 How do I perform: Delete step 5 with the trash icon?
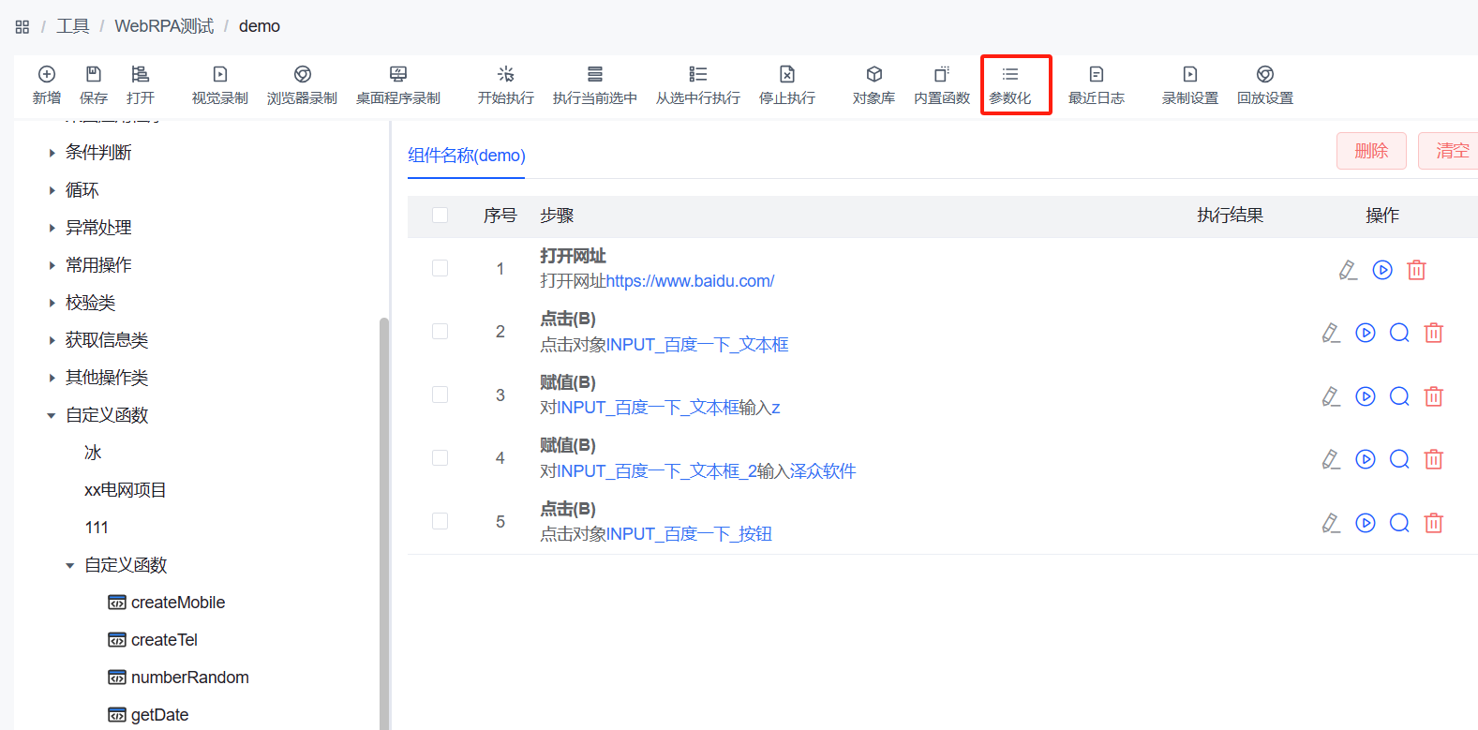pyautogui.click(x=1433, y=523)
